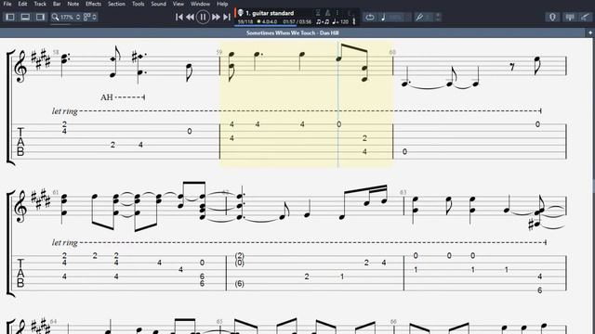Click the 120 tempo indicator
The image size is (595, 334).
tap(340, 21)
